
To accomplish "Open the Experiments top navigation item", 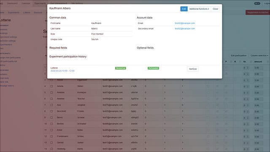I will pos(40,3).
